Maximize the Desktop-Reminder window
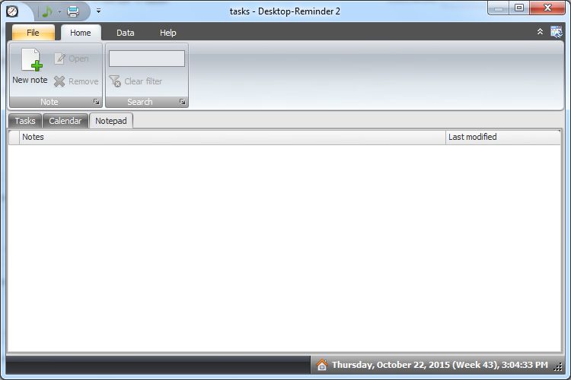This screenshot has width=571, height=380. pyautogui.click(x=519, y=8)
